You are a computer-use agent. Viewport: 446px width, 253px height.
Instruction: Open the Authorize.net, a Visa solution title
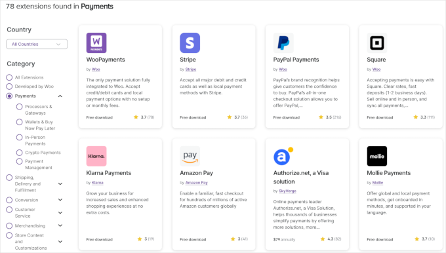(301, 177)
